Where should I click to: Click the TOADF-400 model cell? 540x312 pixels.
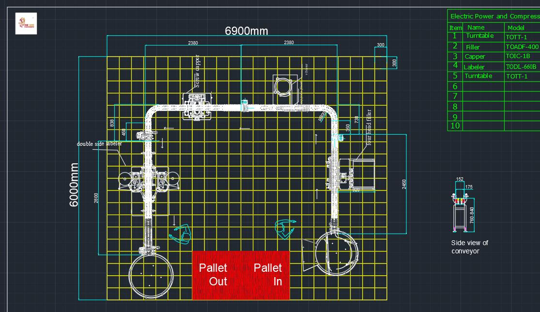(x=522, y=47)
